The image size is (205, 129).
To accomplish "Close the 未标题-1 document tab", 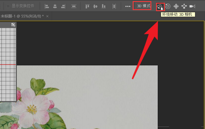I will coord(47,16).
